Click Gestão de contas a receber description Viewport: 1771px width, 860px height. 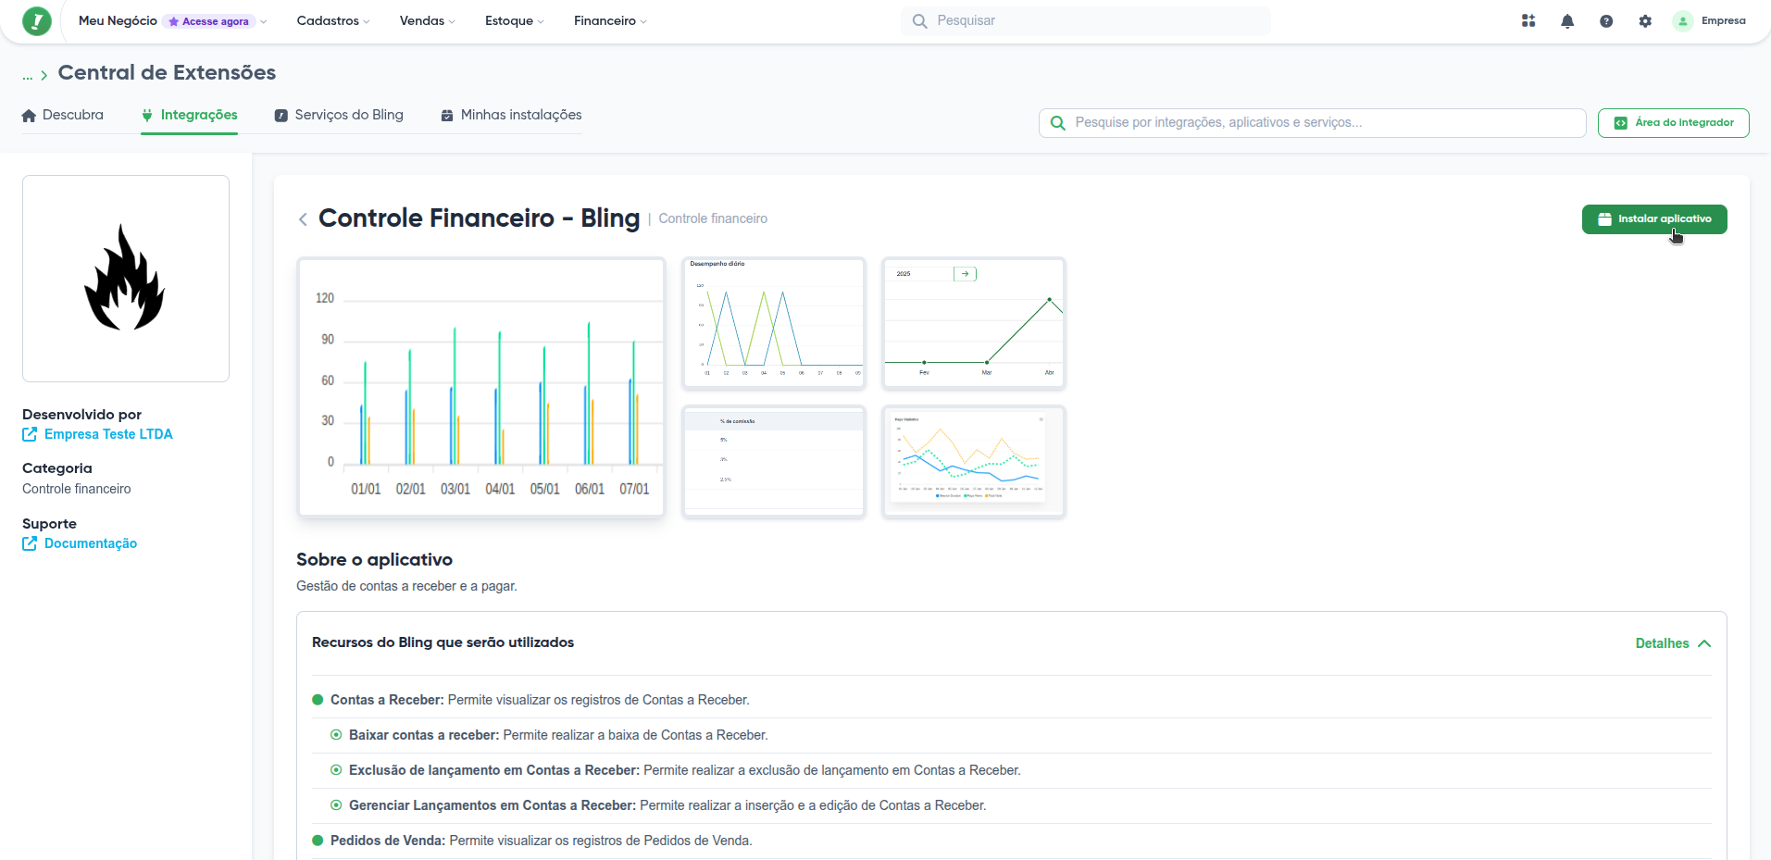coord(406,586)
